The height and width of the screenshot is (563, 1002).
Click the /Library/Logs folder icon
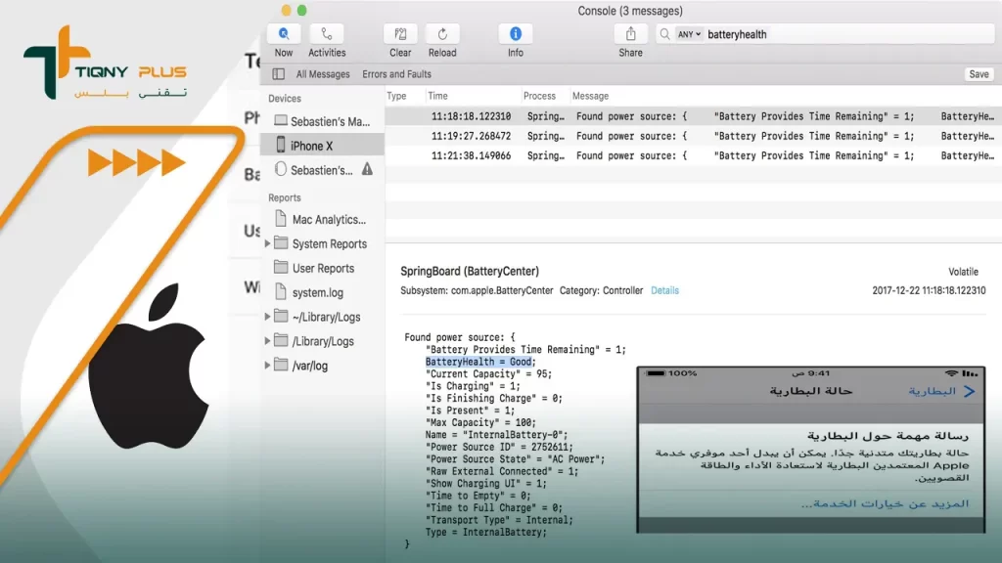click(x=281, y=340)
